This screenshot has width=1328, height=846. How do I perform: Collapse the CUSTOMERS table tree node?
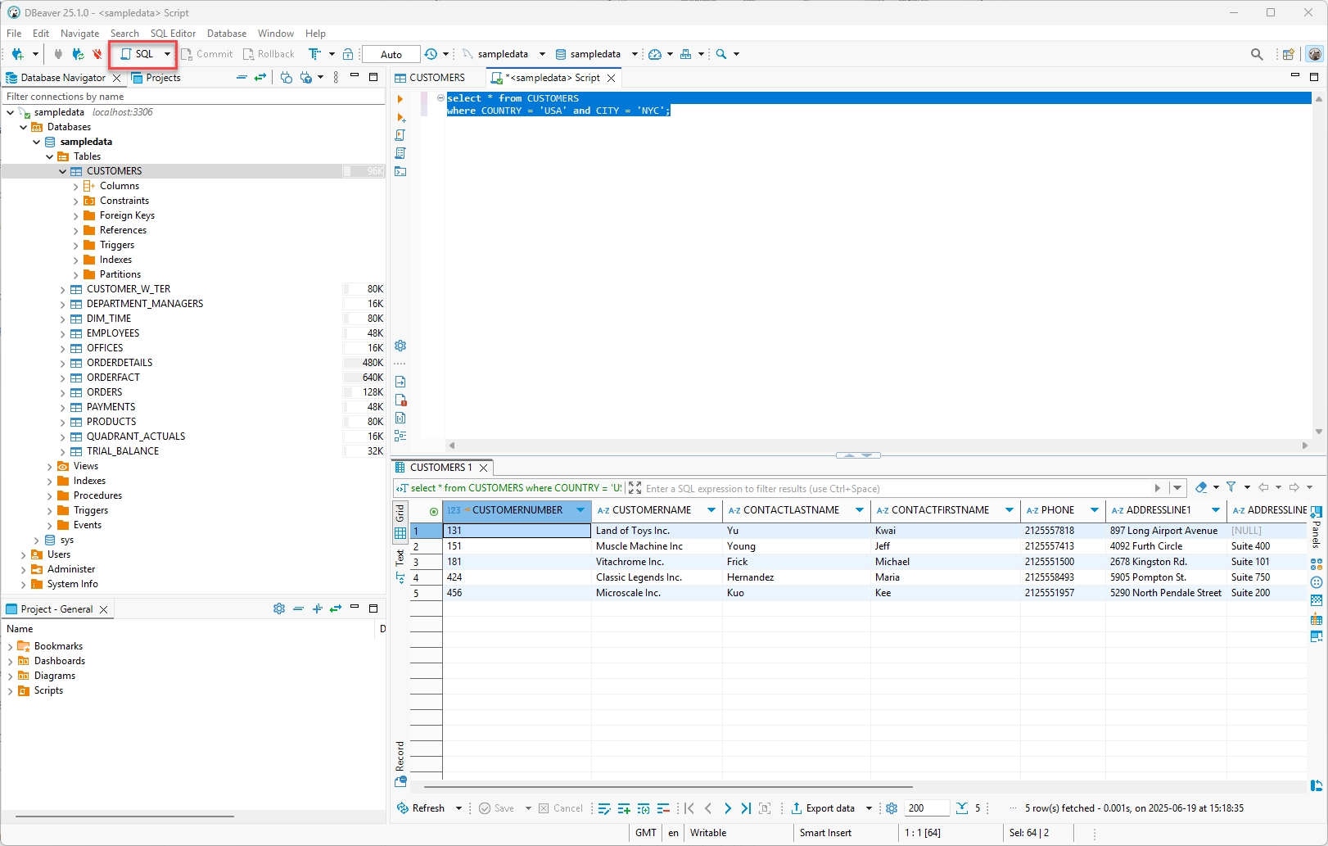point(63,171)
